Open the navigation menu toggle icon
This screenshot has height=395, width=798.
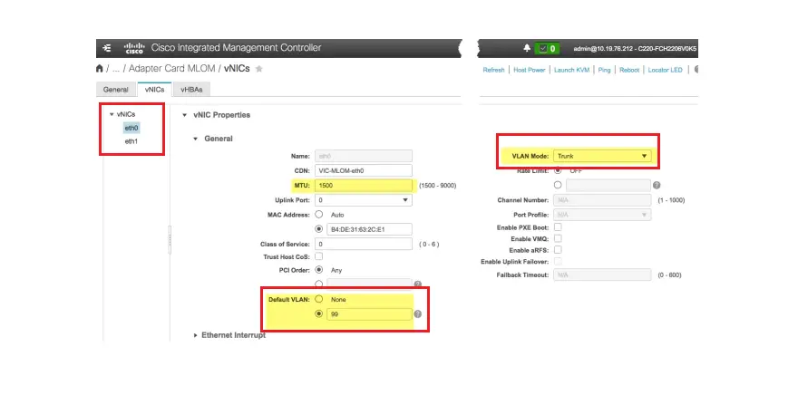tap(106, 48)
